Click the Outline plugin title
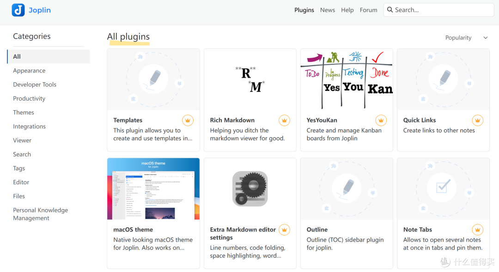The image size is (499, 272). coord(317,230)
